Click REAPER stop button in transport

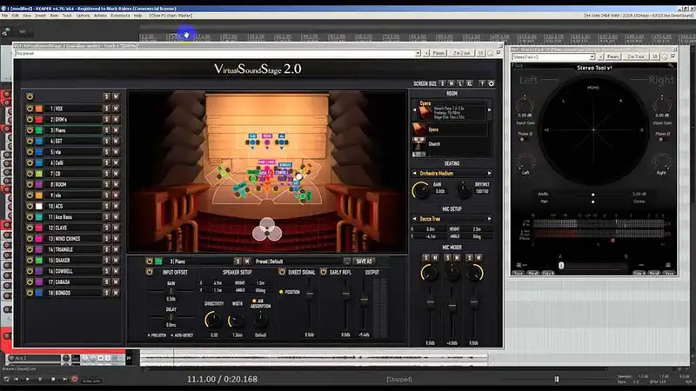[x=53, y=379]
